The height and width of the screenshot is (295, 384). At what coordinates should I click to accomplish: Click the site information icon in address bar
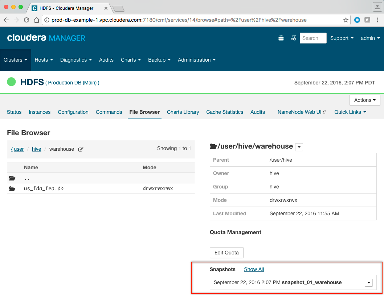click(46, 20)
